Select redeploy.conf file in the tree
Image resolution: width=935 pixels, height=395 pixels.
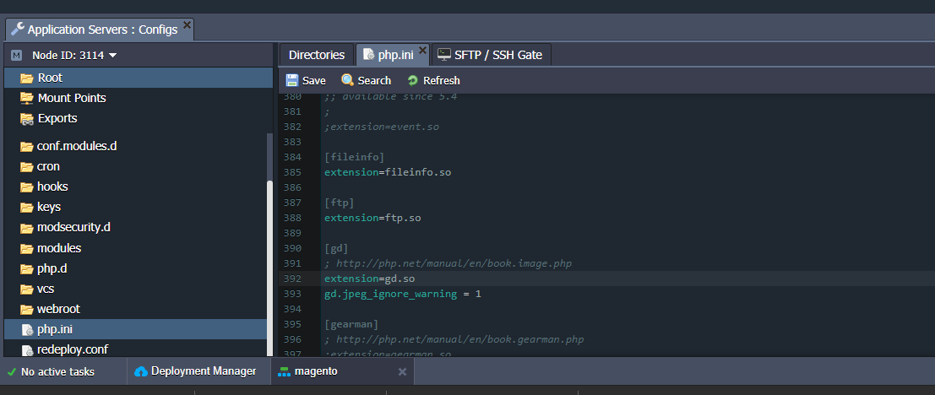72,349
